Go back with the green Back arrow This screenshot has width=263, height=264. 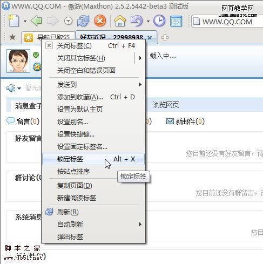pyautogui.click(x=37, y=21)
